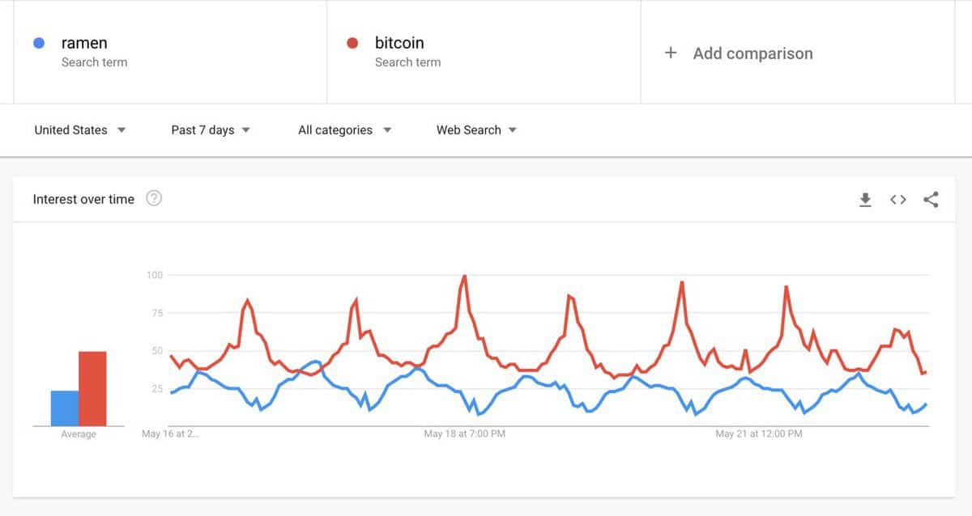Share the Interest over time chart
This screenshot has height=516, width=972.
coord(930,200)
